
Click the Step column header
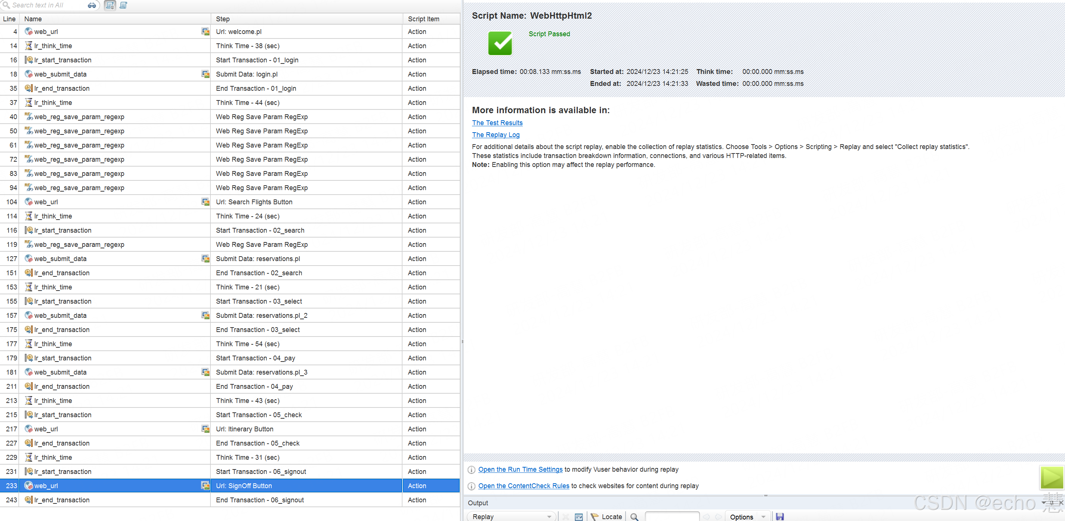223,19
